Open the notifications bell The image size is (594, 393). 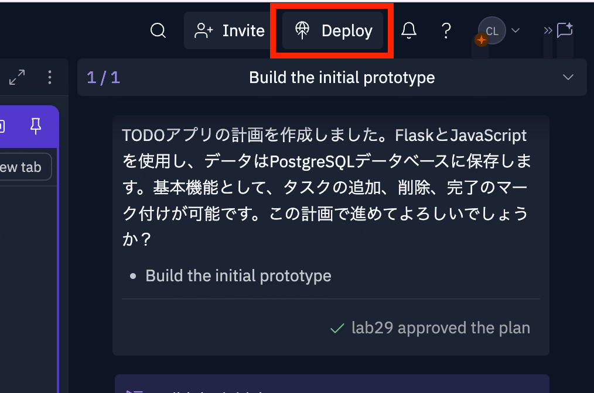click(408, 30)
